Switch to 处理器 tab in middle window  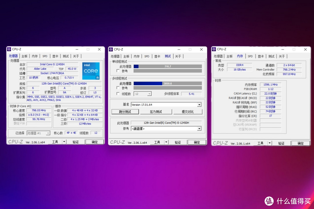115,56
